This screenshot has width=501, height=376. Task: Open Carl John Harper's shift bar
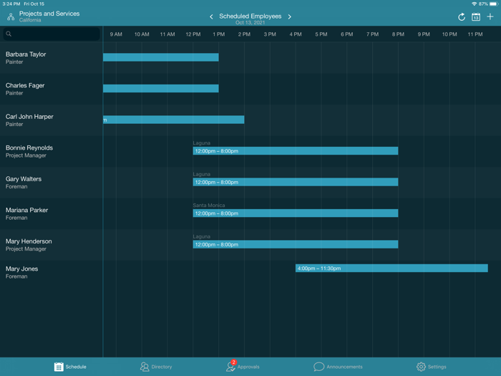(173, 120)
